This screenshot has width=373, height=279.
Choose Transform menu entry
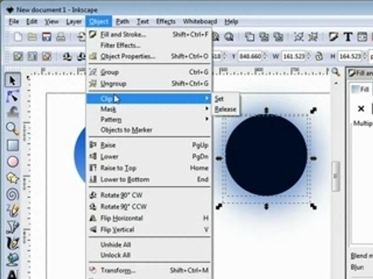click(149, 270)
